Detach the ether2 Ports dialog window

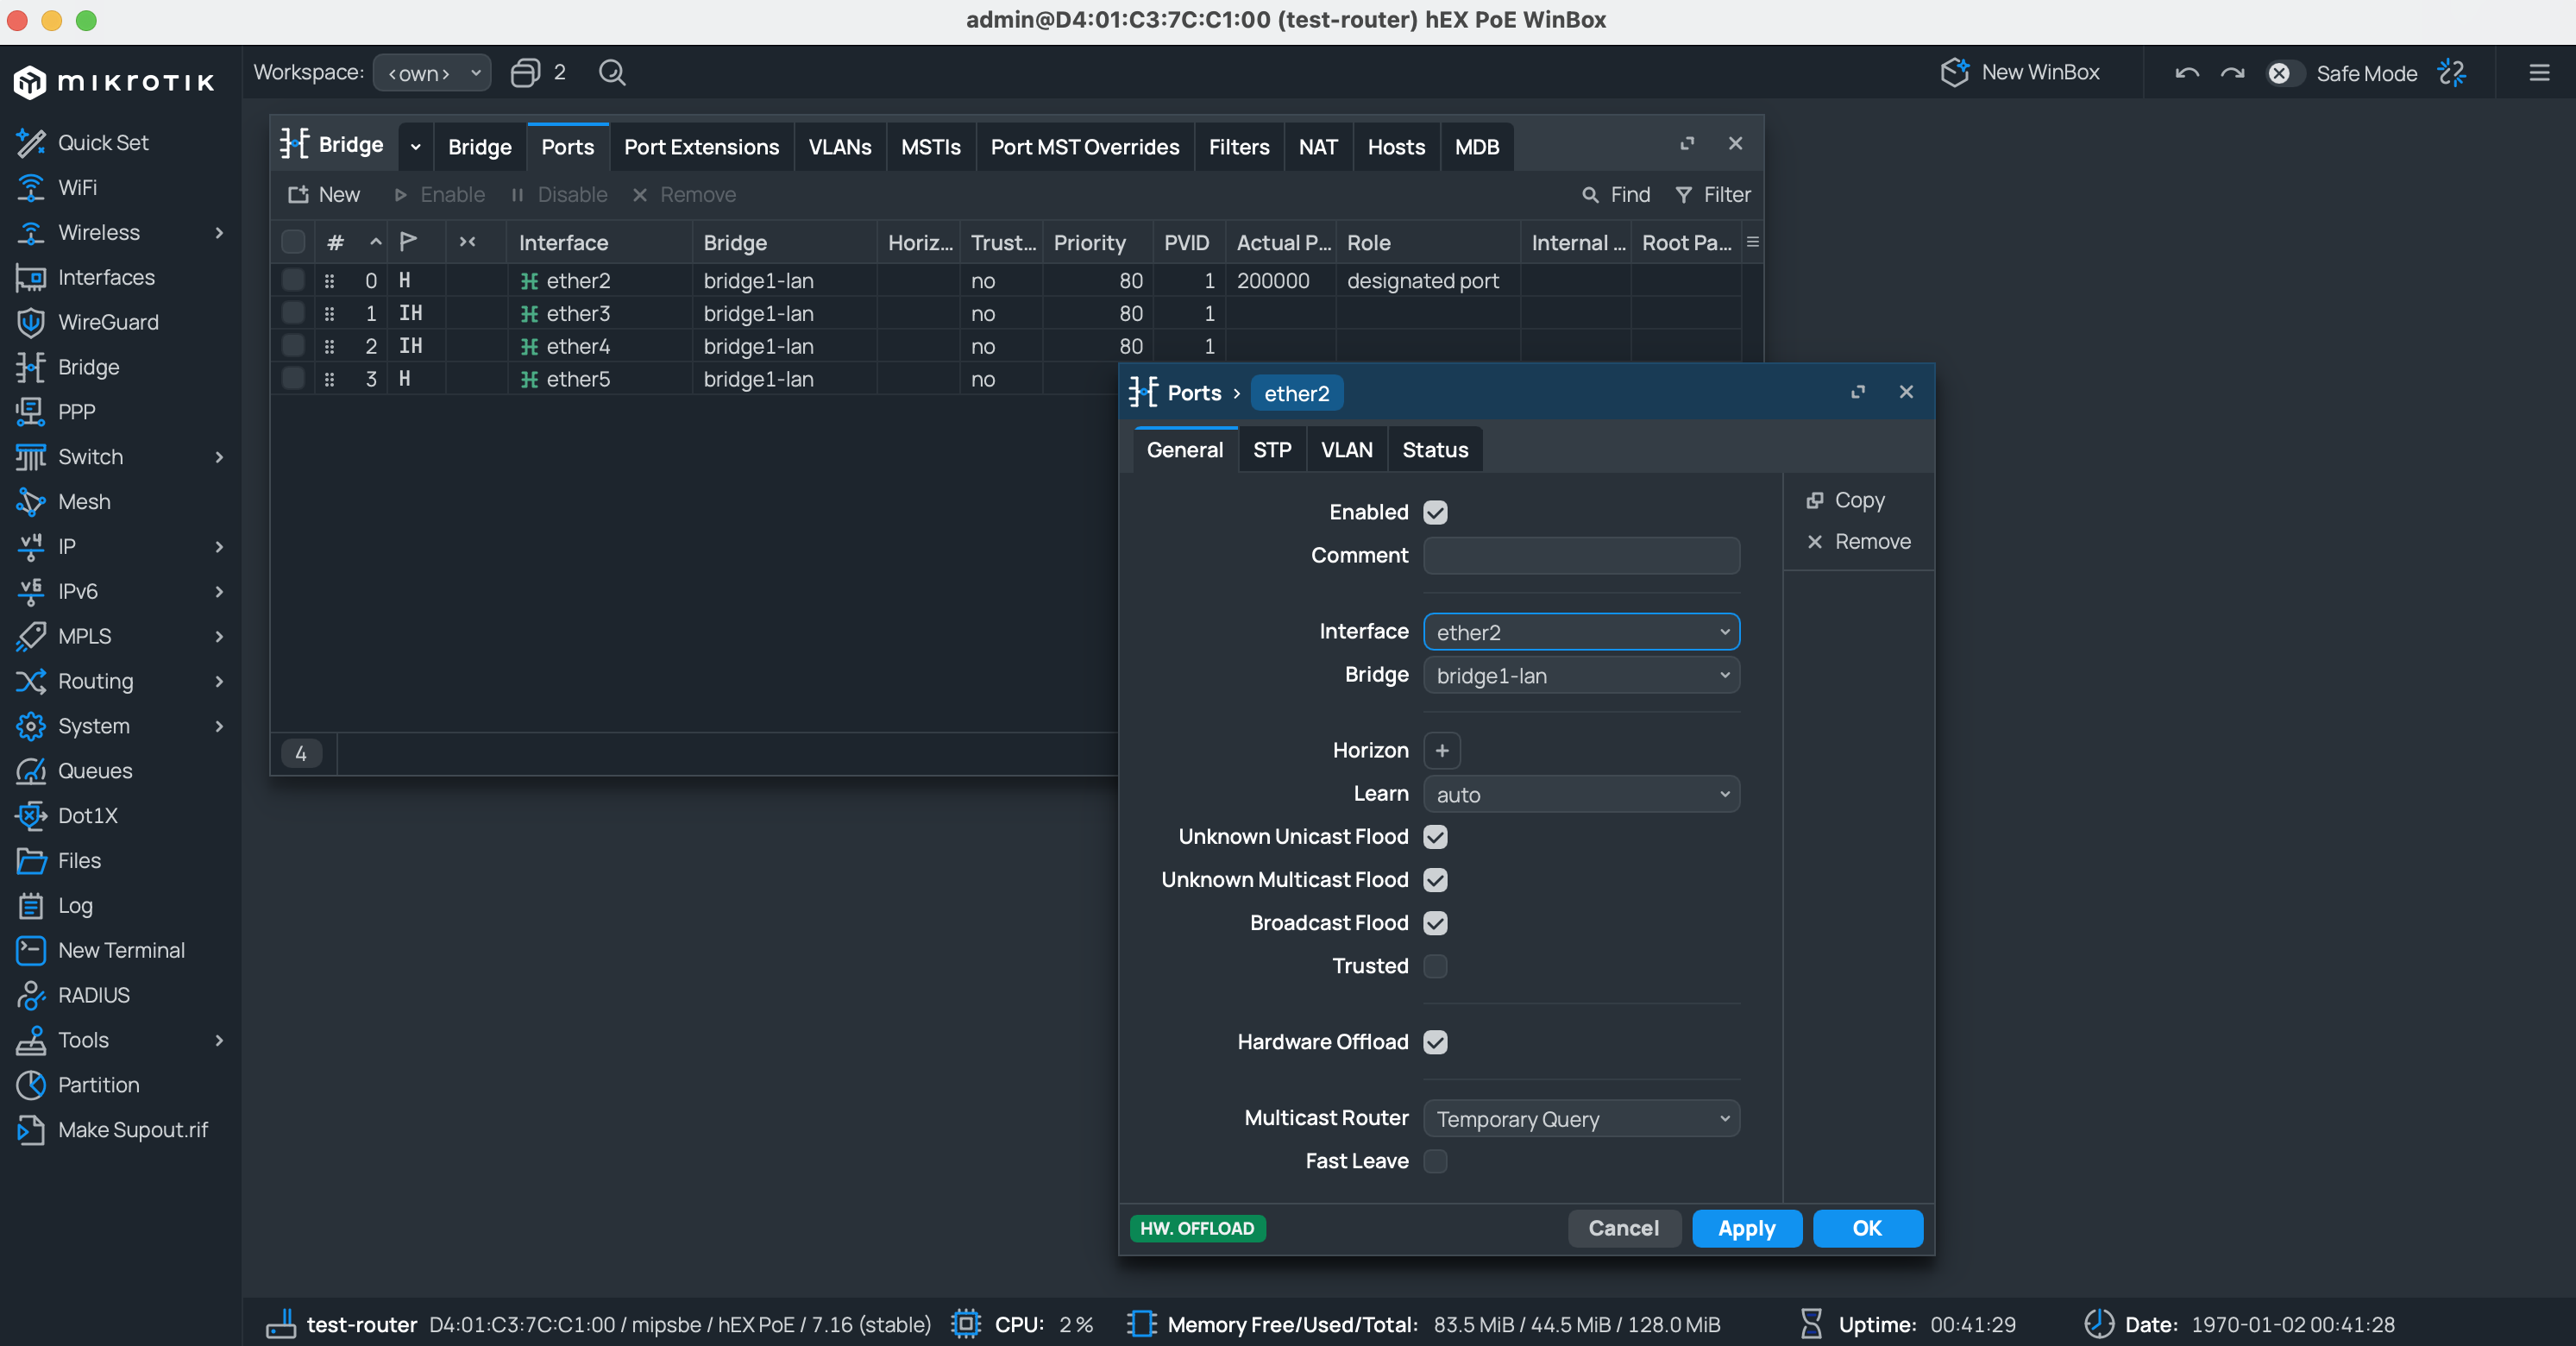point(1858,392)
